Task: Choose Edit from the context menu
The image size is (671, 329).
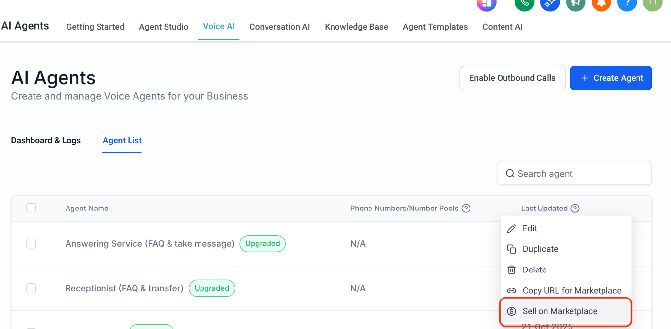Action: 566,228
